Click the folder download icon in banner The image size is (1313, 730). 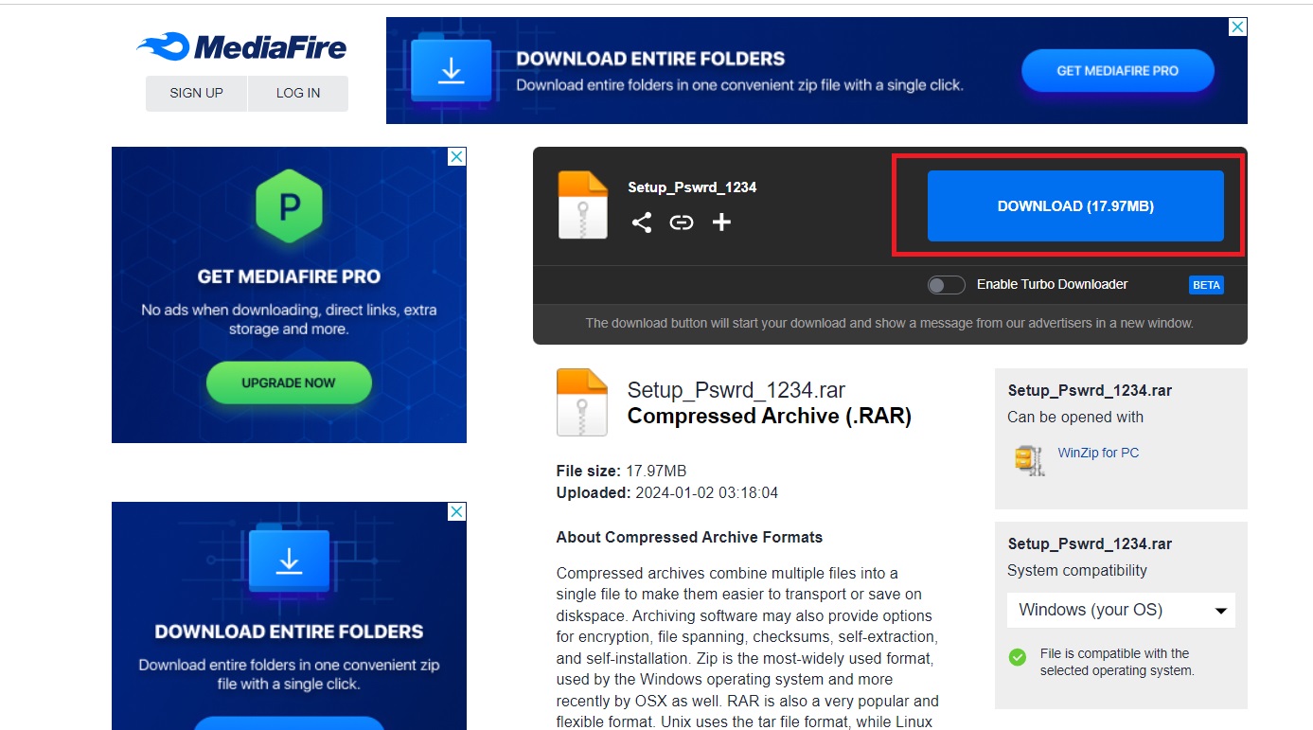451,71
